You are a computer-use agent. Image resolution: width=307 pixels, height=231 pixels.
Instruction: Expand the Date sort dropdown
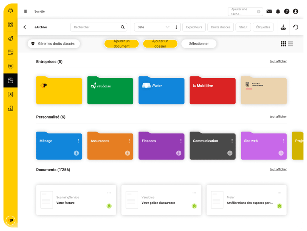click(153, 27)
